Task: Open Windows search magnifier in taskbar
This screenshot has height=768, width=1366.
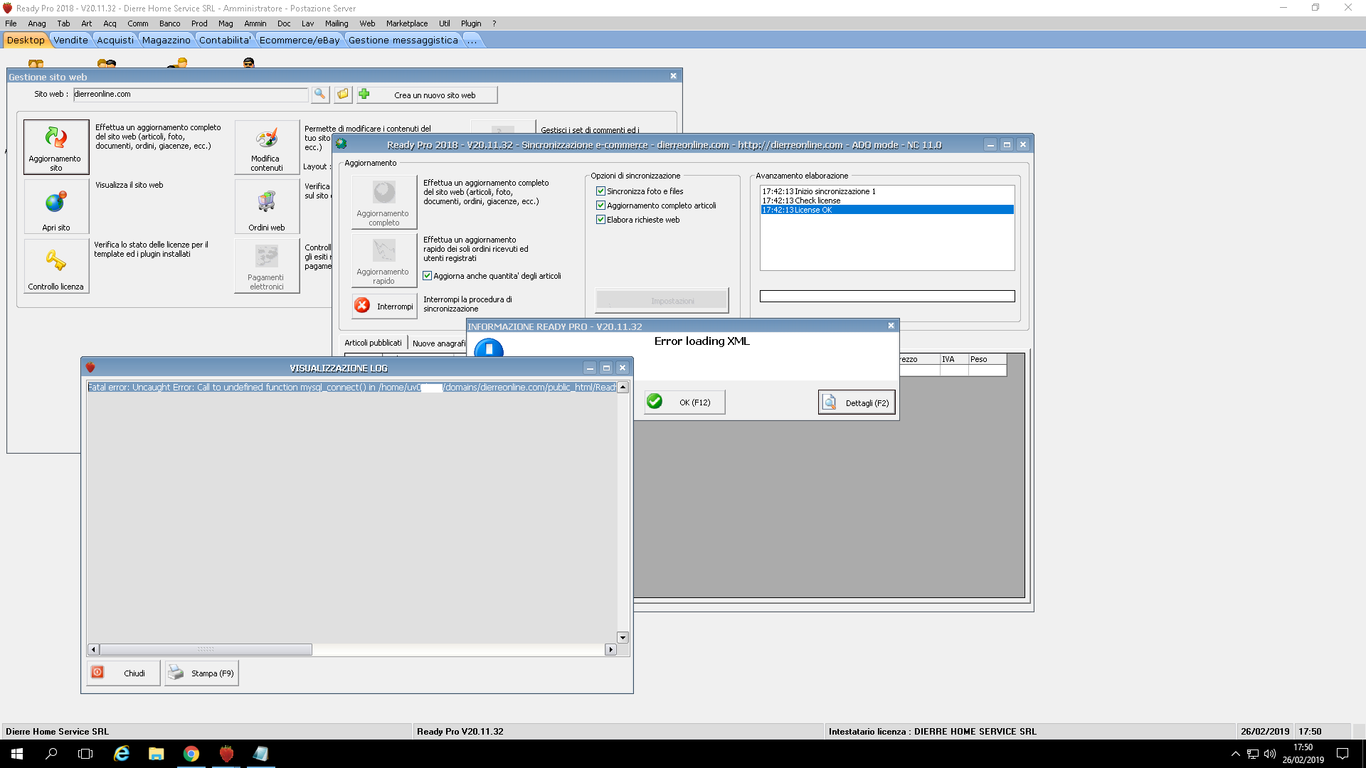Action: [x=51, y=753]
